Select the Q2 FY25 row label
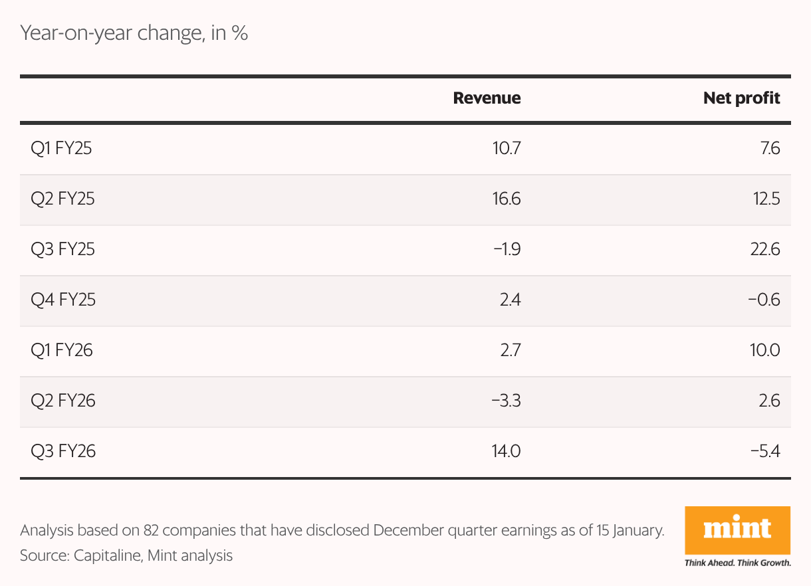The image size is (811, 586). 62,199
